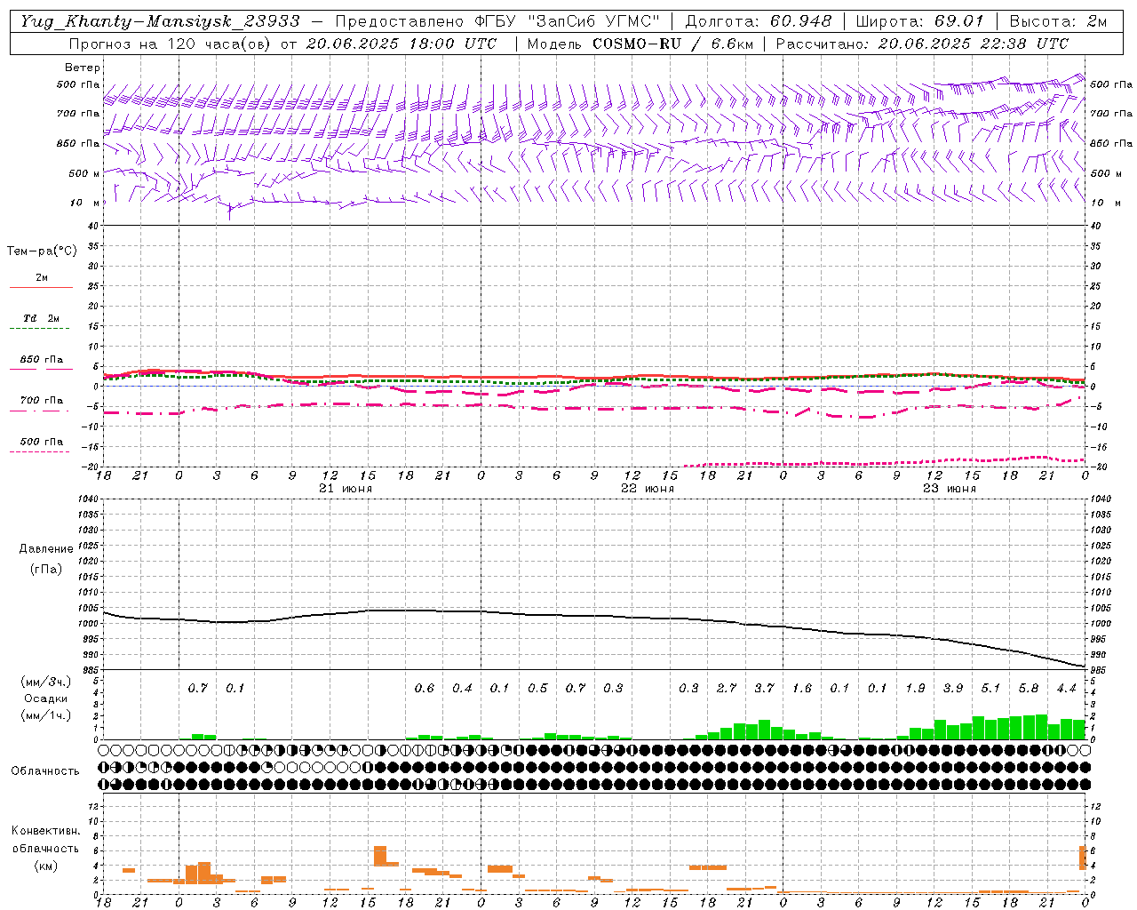Click the Давление panel label
This screenshot has height=910, width=1137.
(x=46, y=549)
